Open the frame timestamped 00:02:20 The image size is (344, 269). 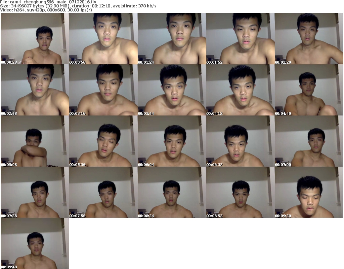(x=309, y=39)
